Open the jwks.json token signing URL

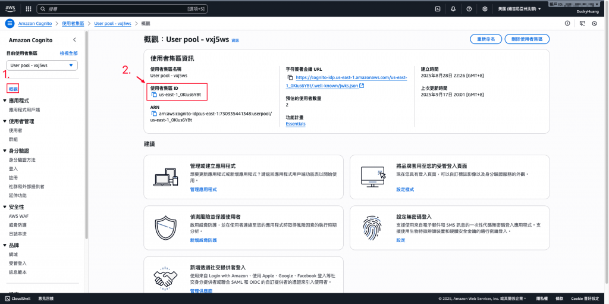(347, 82)
